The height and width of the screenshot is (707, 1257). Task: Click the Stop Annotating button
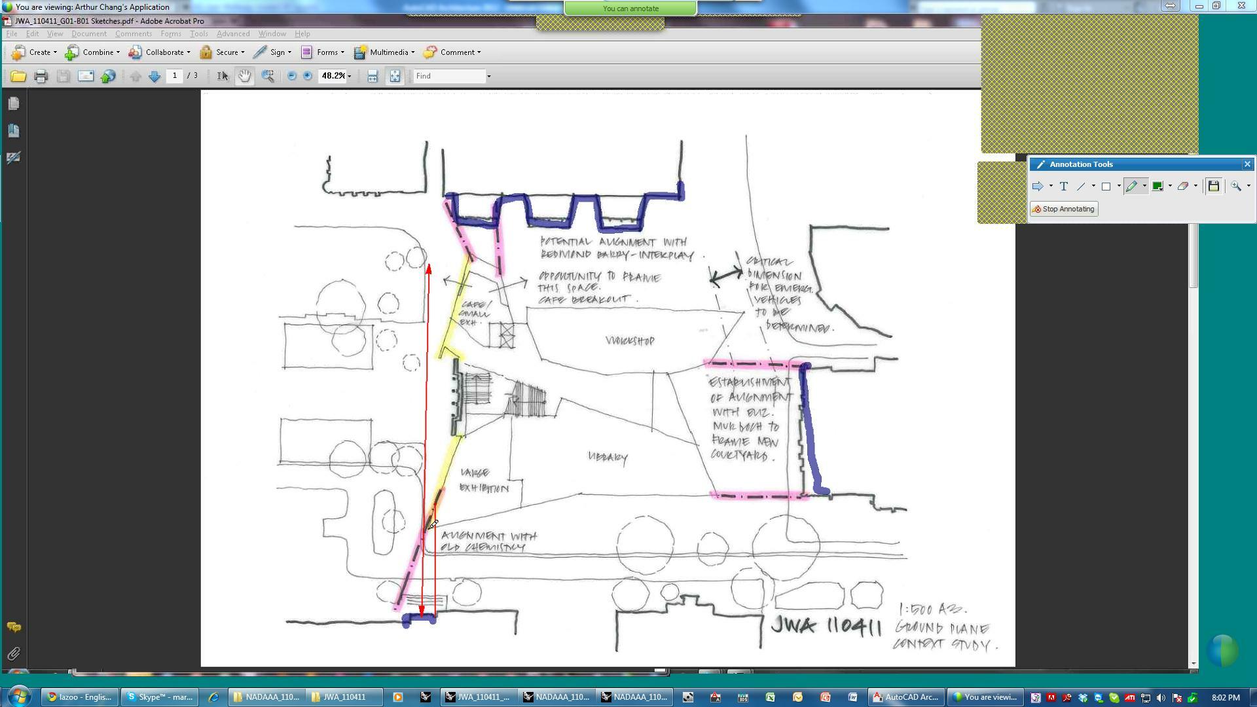tap(1064, 209)
